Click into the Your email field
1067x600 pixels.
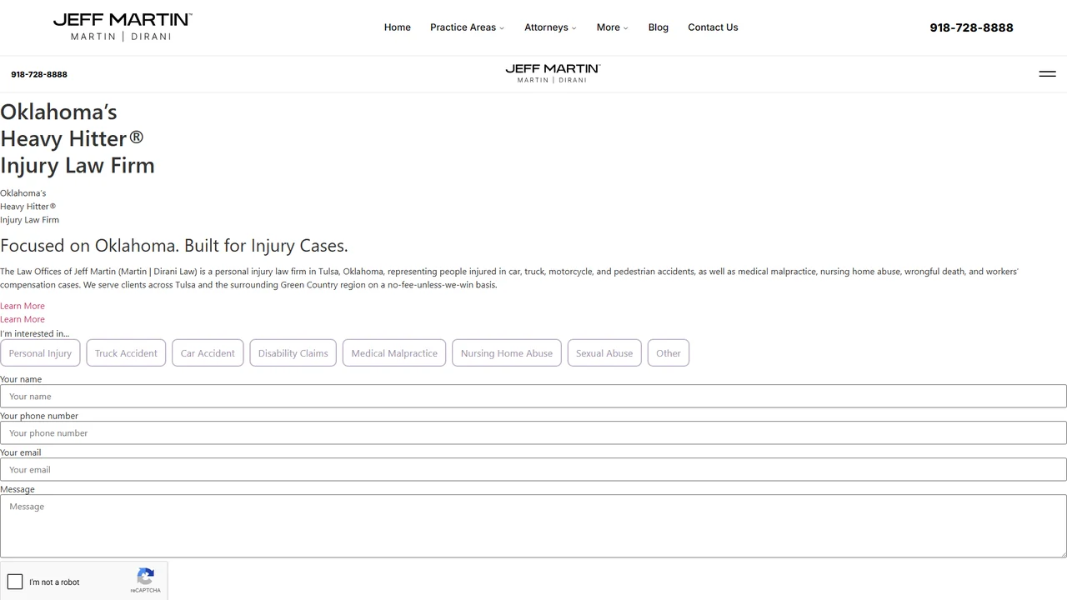(x=533, y=469)
